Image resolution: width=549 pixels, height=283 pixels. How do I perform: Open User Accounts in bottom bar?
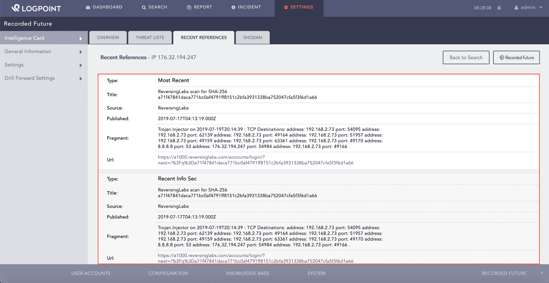(91, 273)
